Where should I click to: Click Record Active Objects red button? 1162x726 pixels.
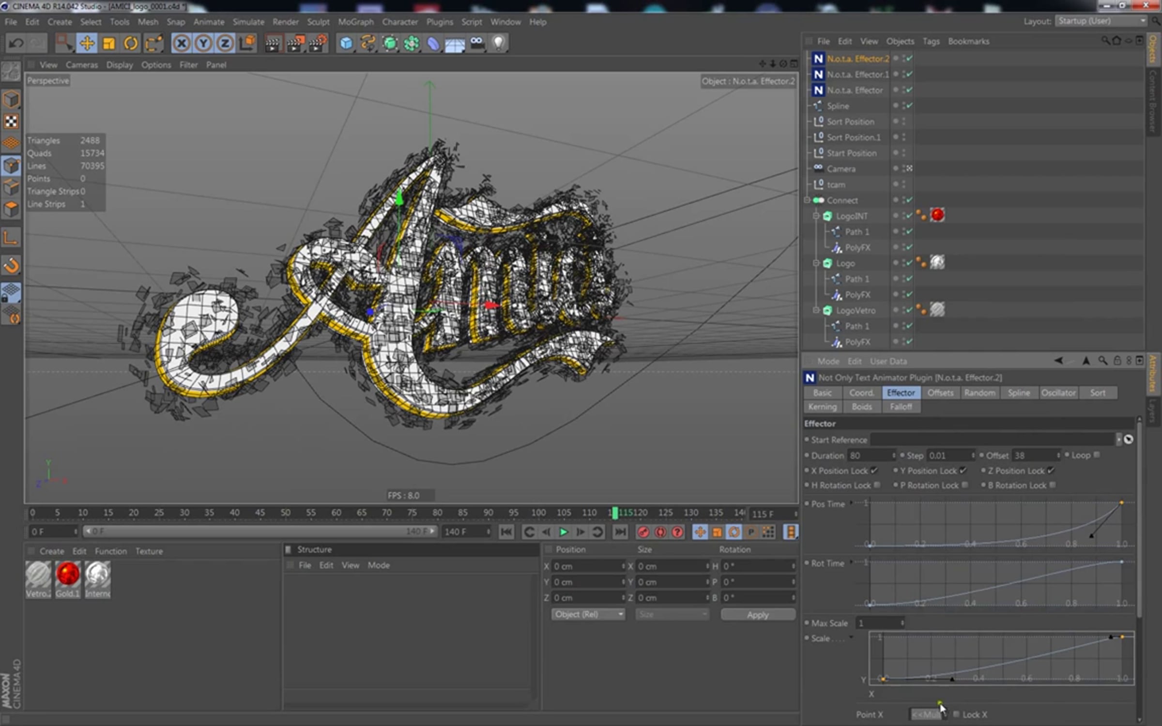(643, 532)
